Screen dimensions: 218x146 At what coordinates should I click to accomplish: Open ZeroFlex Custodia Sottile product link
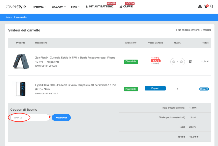point(75,60)
